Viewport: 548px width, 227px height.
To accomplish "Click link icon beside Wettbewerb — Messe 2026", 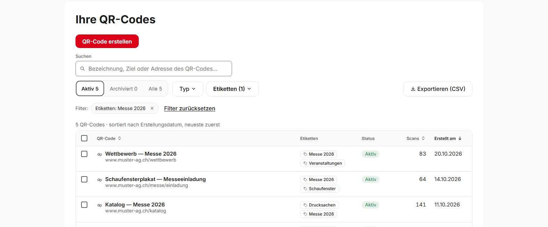I will click(100, 154).
